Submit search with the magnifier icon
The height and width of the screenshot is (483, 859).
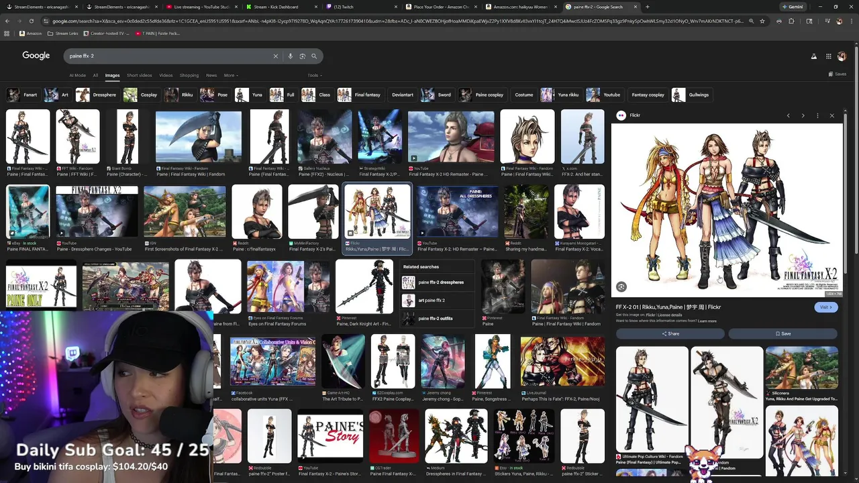pos(314,56)
